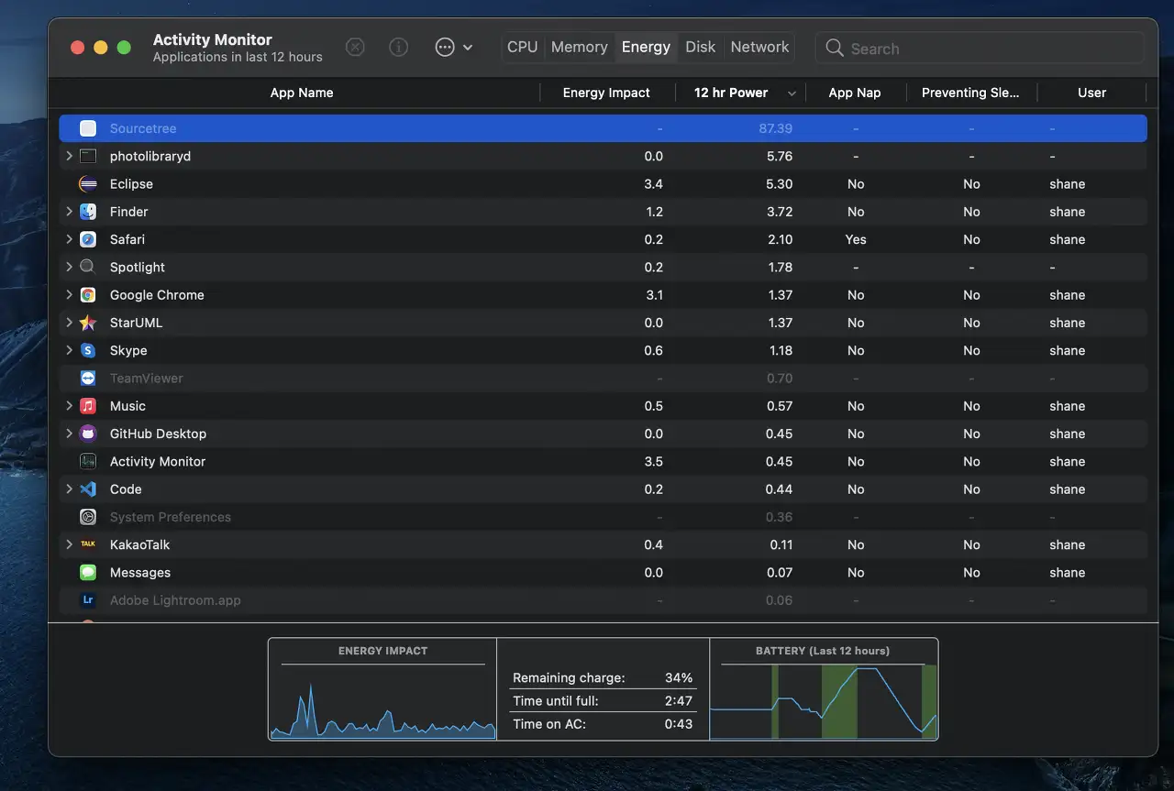1174x791 pixels.
Task: Select the System Preferences icon
Action: pyautogui.click(x=88, y=517)
